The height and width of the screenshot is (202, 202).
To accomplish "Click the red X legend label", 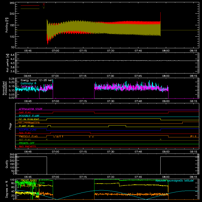I will (44, 5).
